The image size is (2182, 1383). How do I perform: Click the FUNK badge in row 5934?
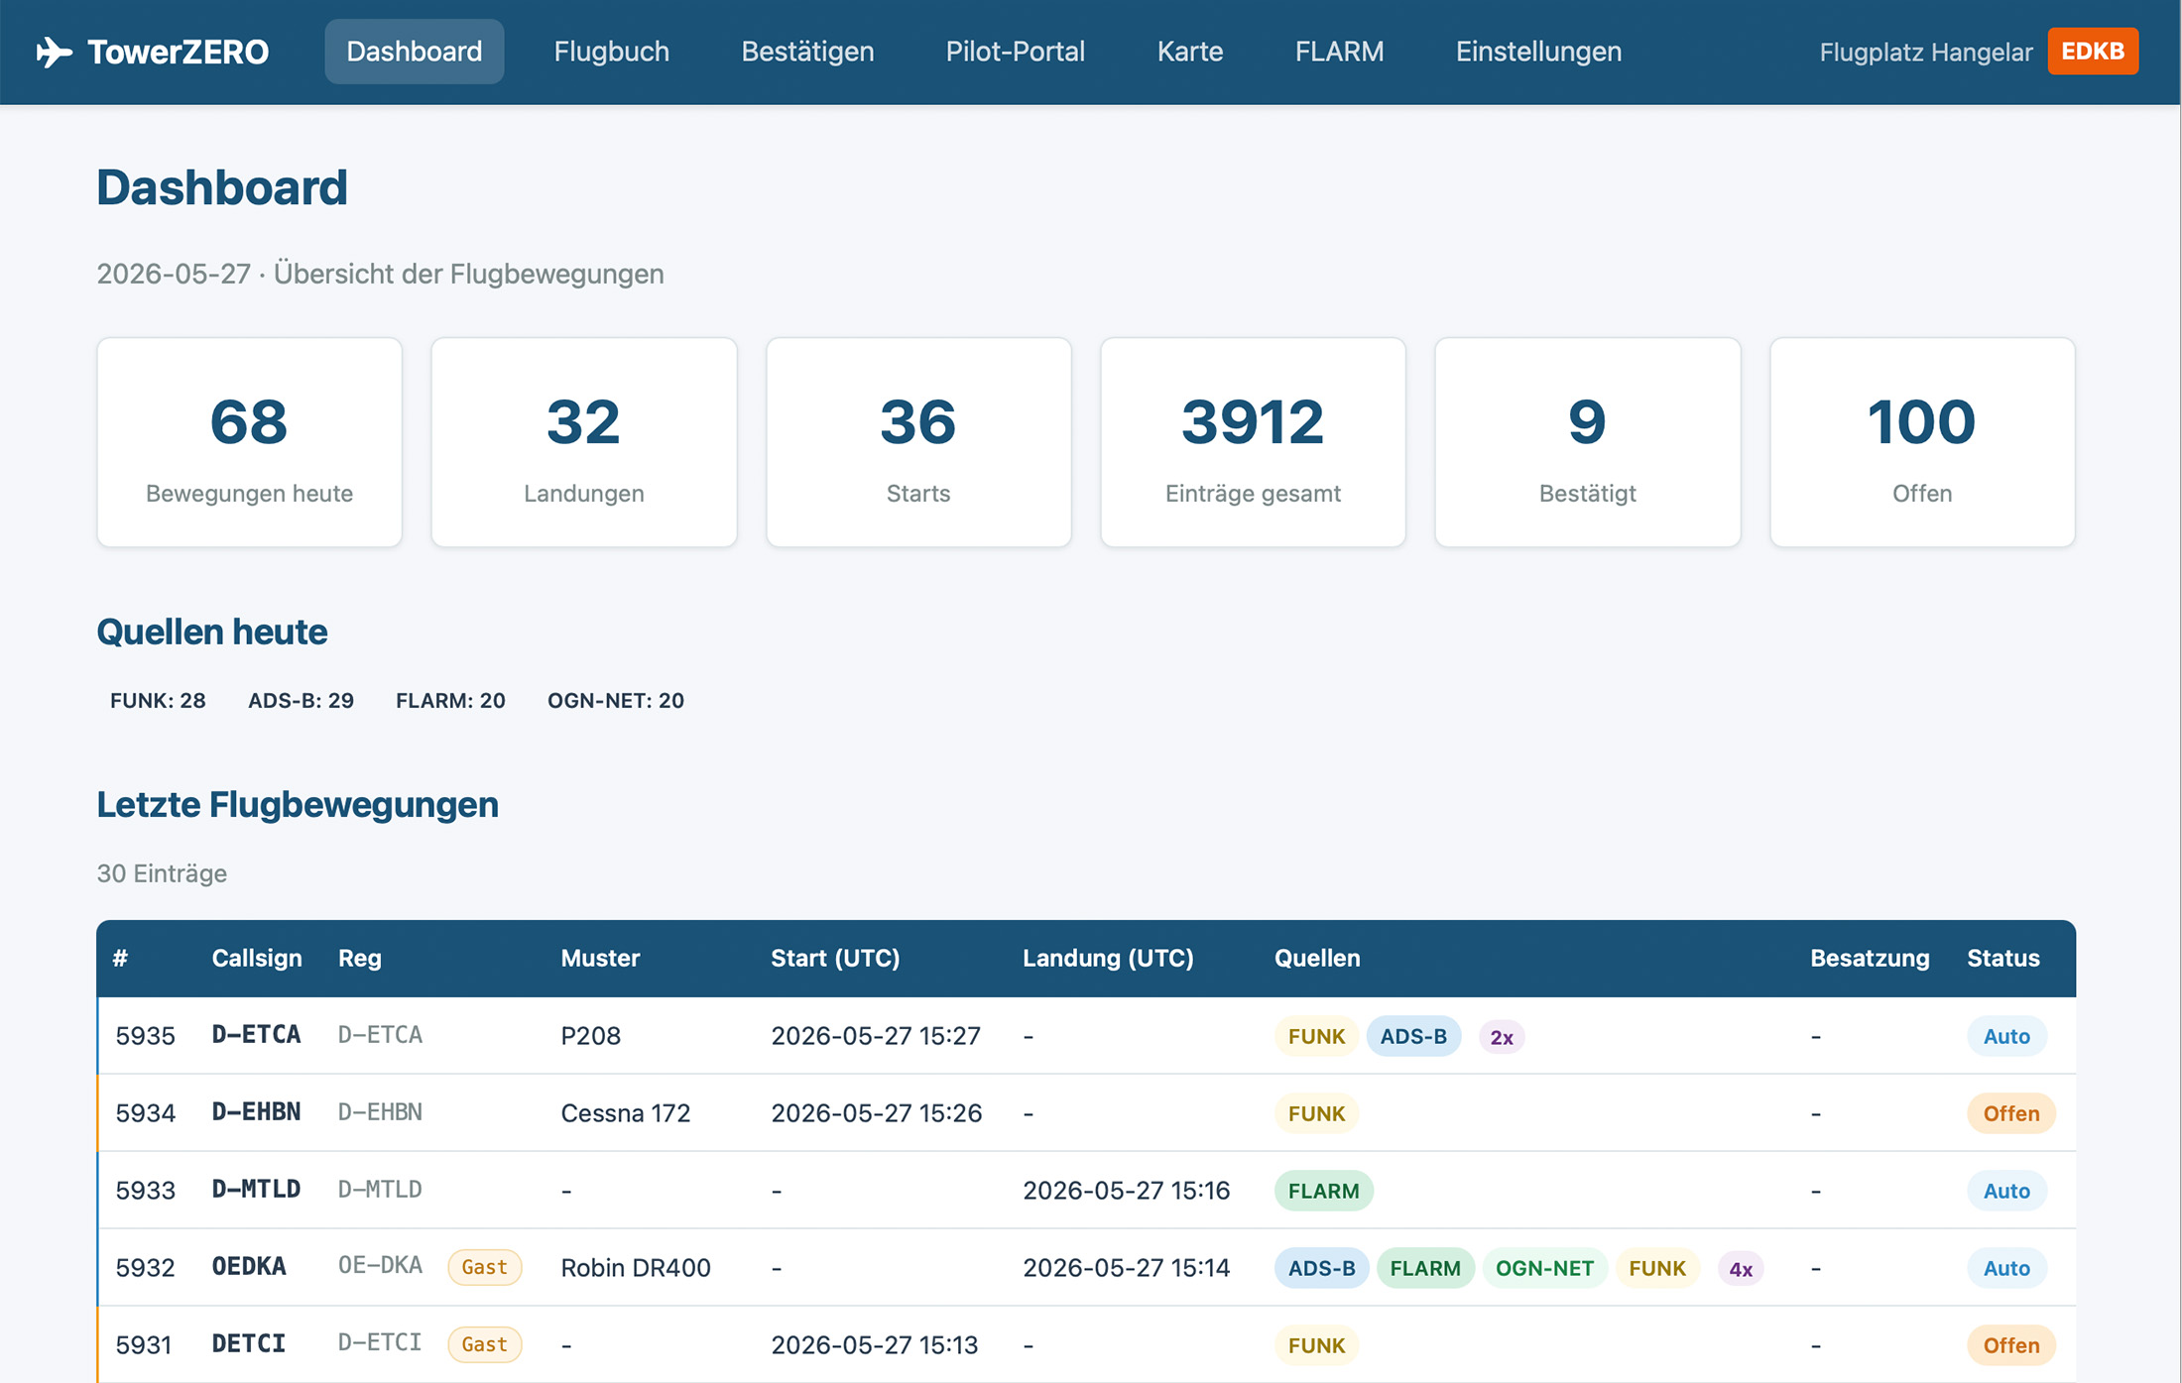click(x=1316, y=1113)
